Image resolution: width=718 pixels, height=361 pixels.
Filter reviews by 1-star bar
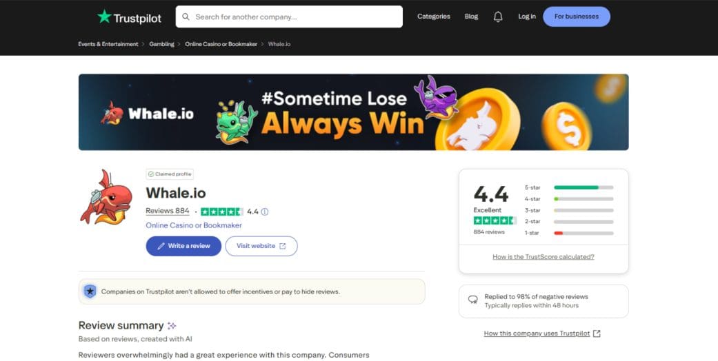point(583,233)
